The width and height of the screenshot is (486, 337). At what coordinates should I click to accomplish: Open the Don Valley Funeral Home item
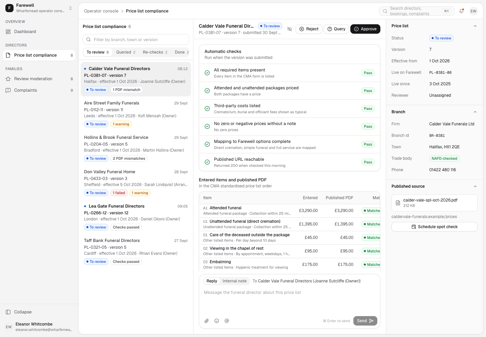136,182
